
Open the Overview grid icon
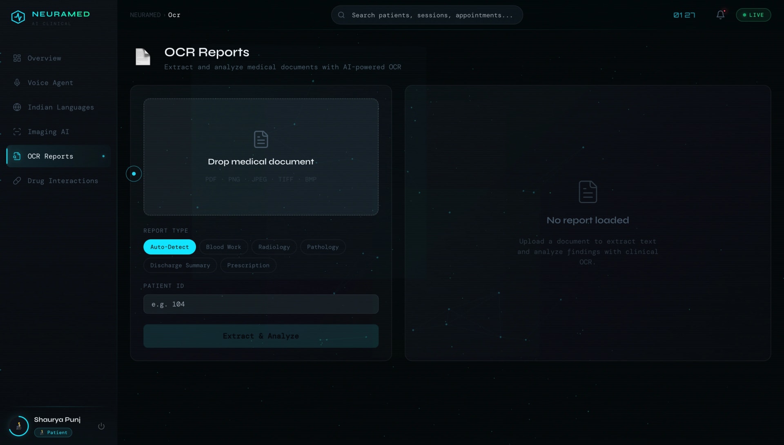17,58
